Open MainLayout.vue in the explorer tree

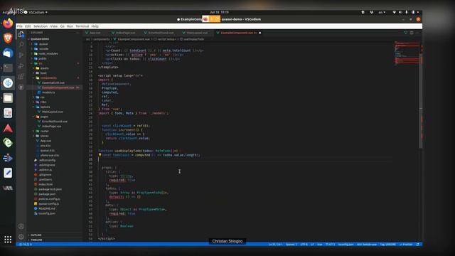pos(52,112)
